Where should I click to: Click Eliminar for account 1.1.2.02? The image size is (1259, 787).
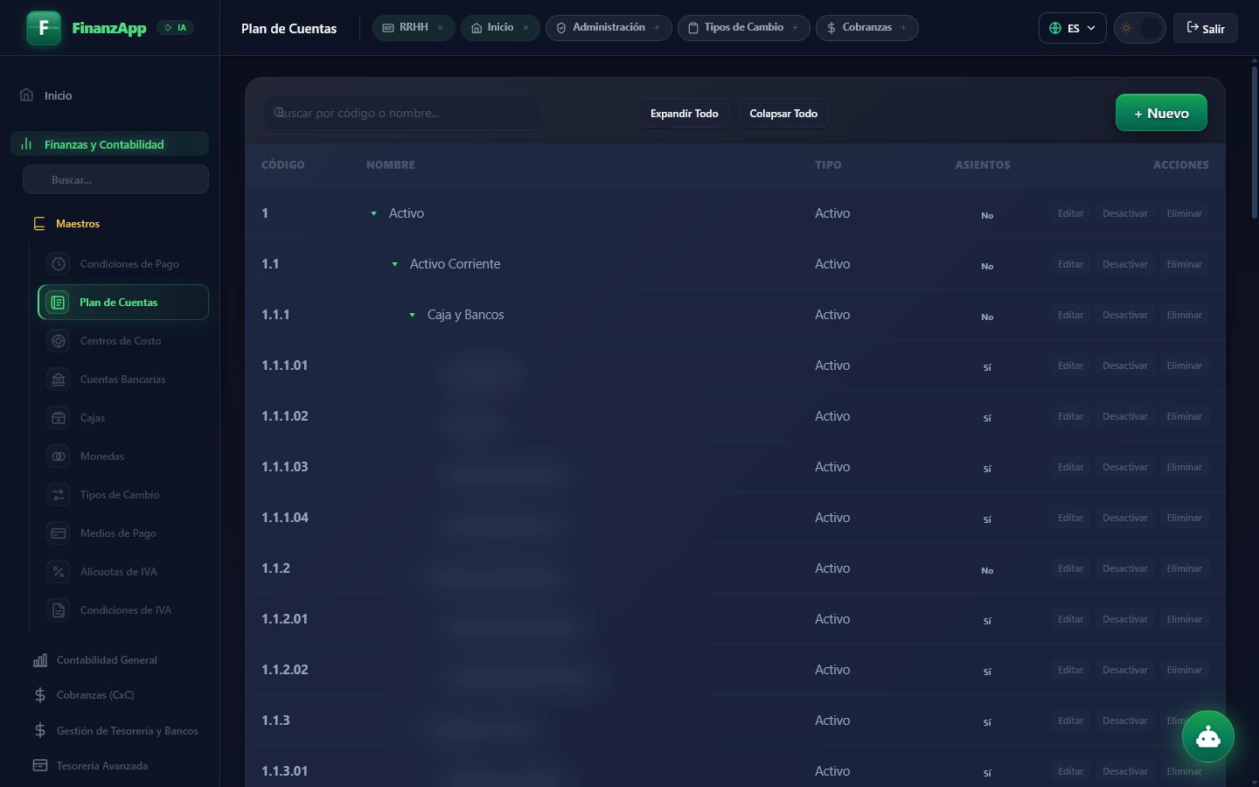coord(1184,670)
